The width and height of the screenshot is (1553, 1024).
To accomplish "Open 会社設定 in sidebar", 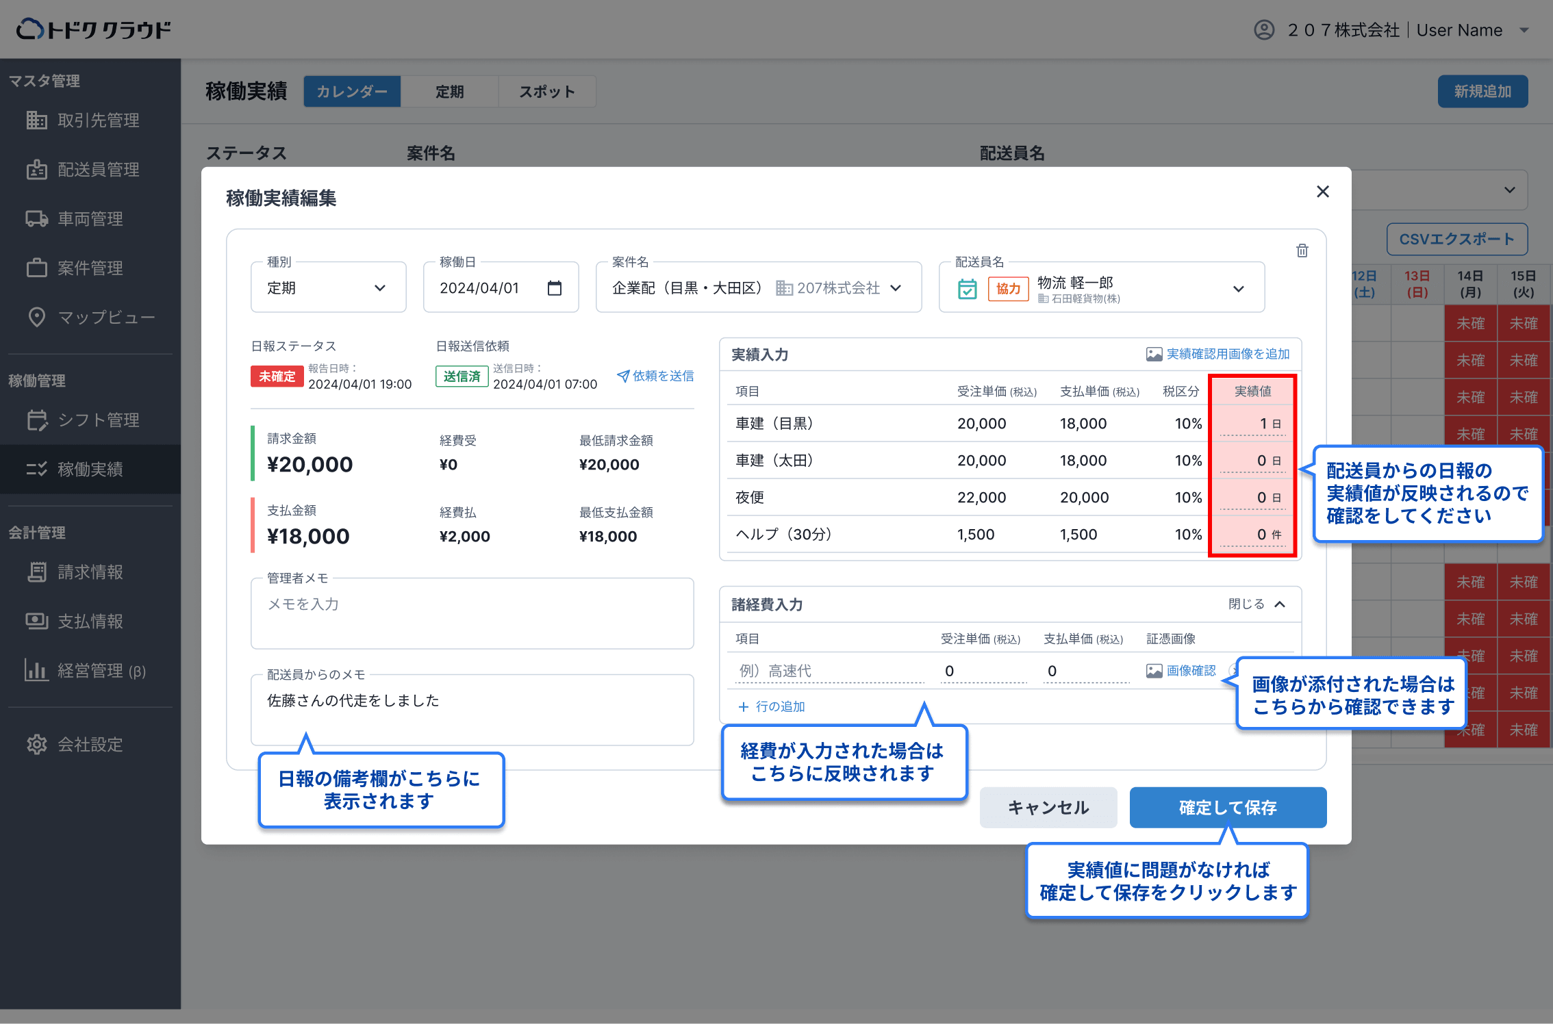I will click(x=90, y=745).
